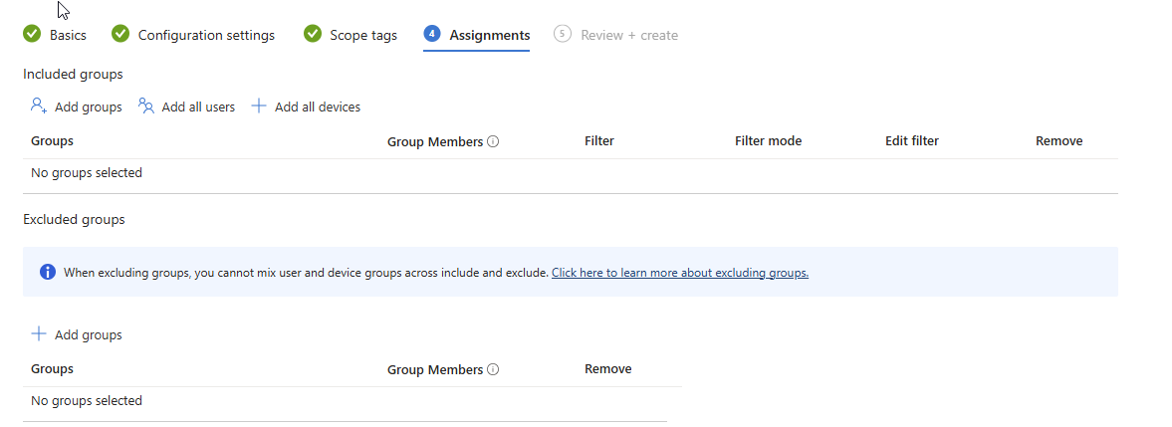The image size is (1172, 427).
Task: Show Group Members info in Included groups table
Action: pos(493,141)
